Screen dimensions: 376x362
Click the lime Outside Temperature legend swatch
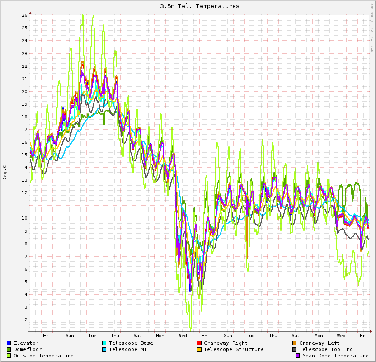click(9, 356)
